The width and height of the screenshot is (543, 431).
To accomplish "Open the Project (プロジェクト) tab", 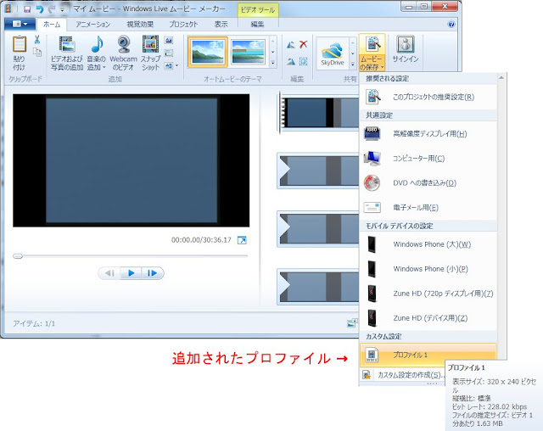I will pyautogui.click(x=183, y=25).
